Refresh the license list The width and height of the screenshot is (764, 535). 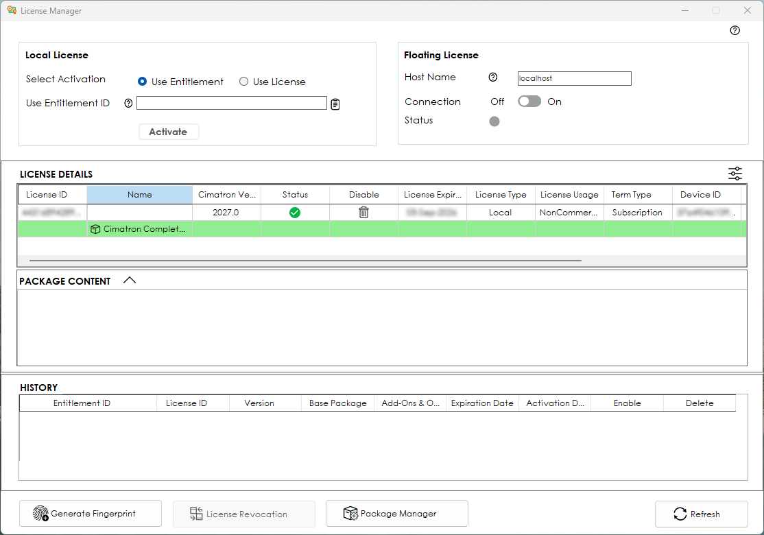click(x=701, y=514)
